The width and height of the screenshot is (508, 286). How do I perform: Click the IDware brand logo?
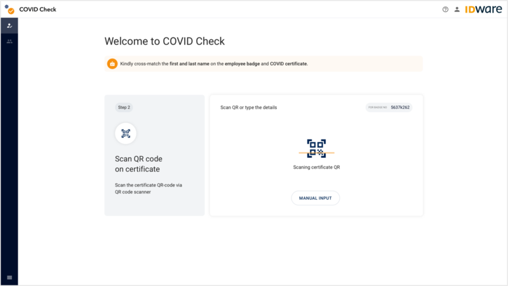pos(483,10)
